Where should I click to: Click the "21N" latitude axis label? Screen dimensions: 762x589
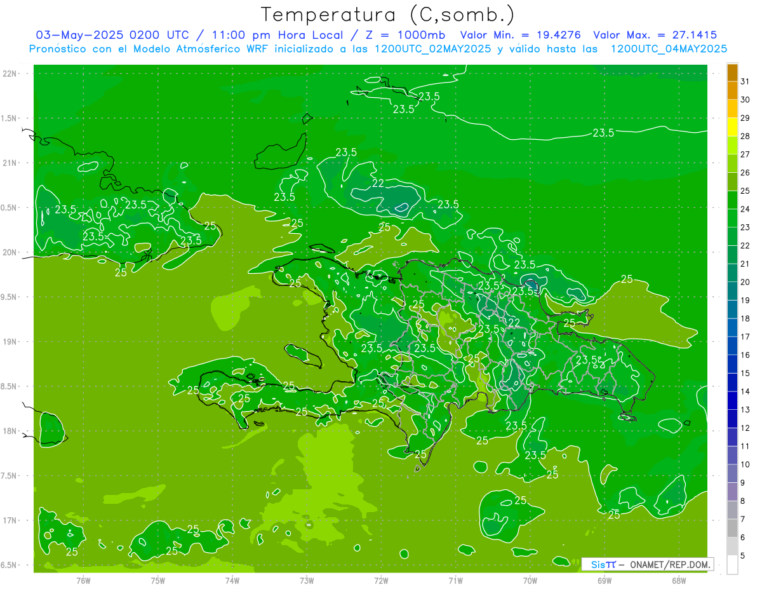10,163
